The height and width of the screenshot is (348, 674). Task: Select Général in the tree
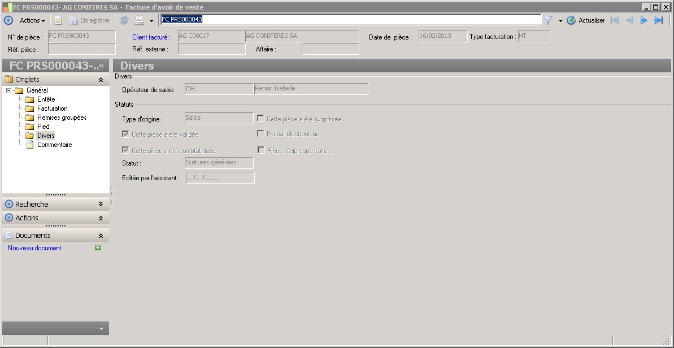click(x=37, y=90)
